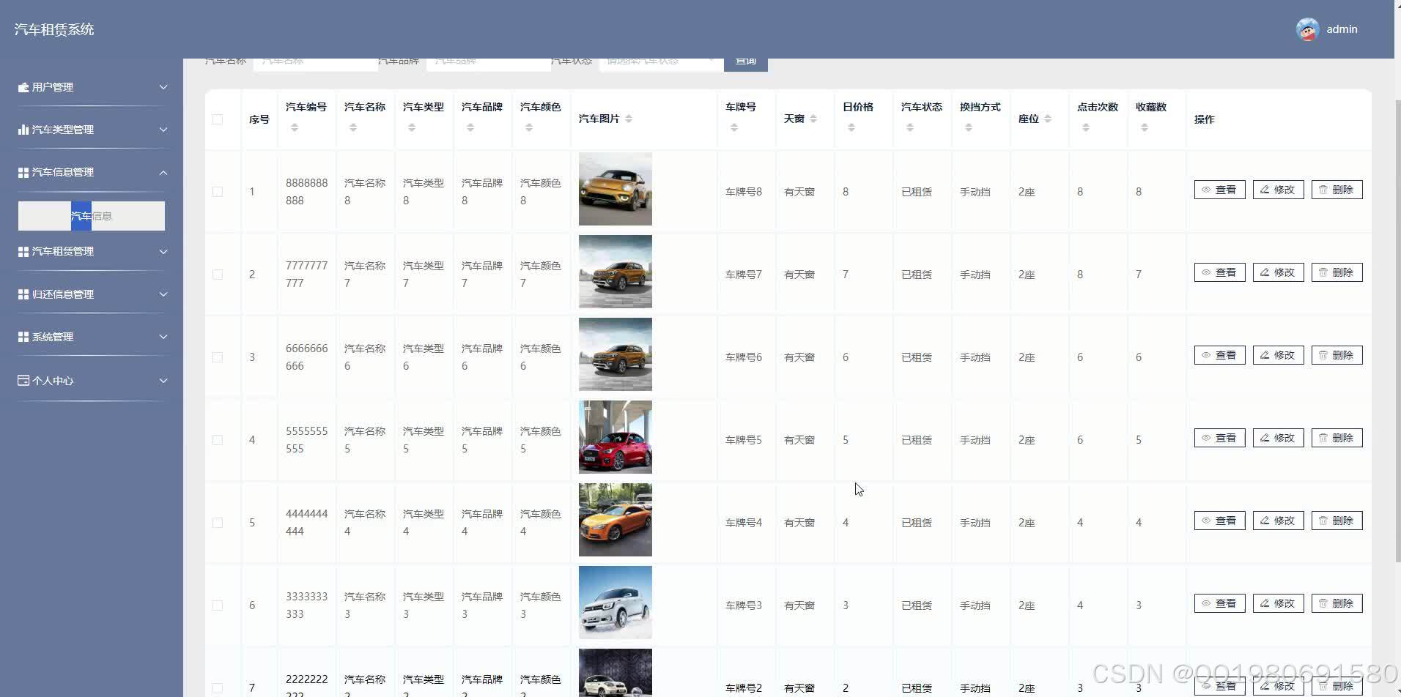Viewport: 1401px width, 697px height.
Task: Click the admin username
Action: (1342, 29)
